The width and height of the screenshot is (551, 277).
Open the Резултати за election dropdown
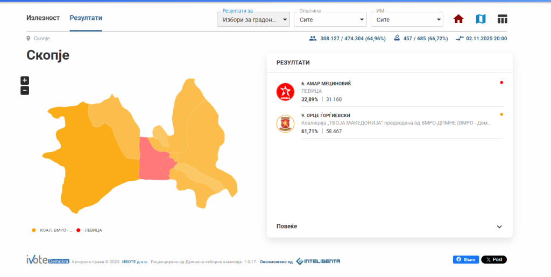pos(253,20)
